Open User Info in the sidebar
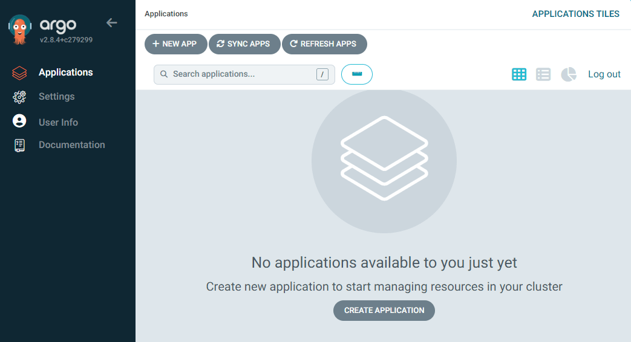The image size is (631, 342). tap(58, 122)
